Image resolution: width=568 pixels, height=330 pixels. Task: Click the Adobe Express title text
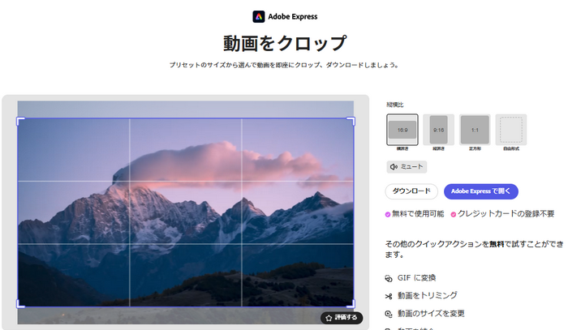point(293,17)
